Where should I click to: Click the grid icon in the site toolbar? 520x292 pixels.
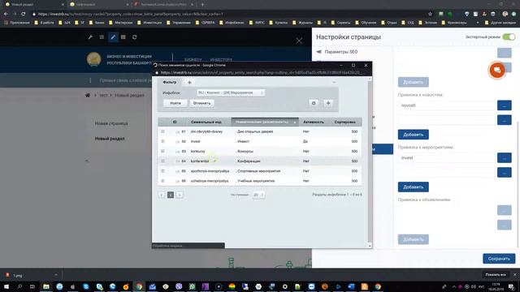point(123,37)
